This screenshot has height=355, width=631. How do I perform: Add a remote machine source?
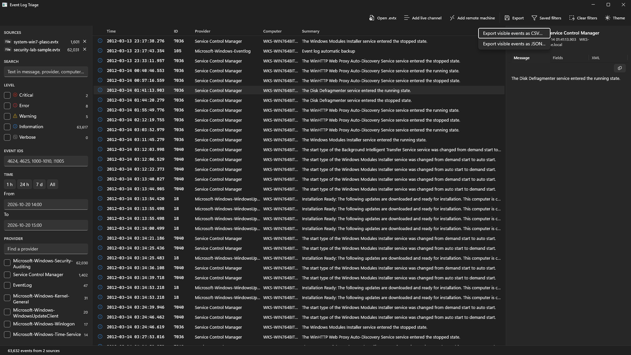pyautogui.click(x=472, y=18)
